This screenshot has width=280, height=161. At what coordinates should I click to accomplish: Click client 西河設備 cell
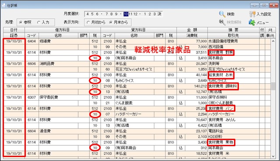[x=234, y=47]
